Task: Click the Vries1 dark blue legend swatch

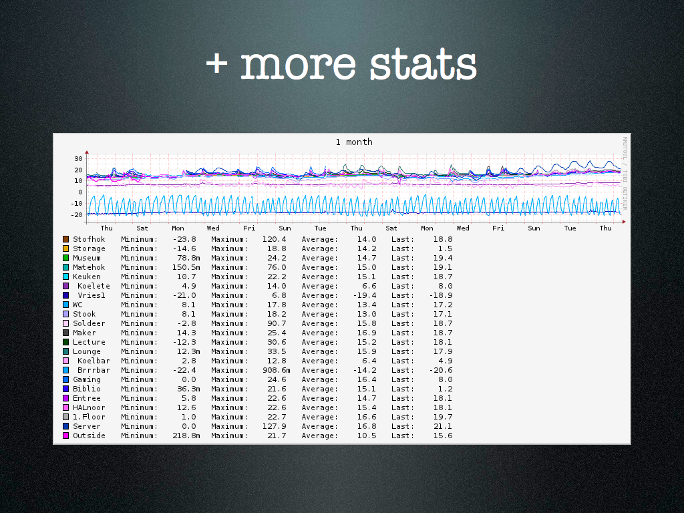Action: [65, 295]
